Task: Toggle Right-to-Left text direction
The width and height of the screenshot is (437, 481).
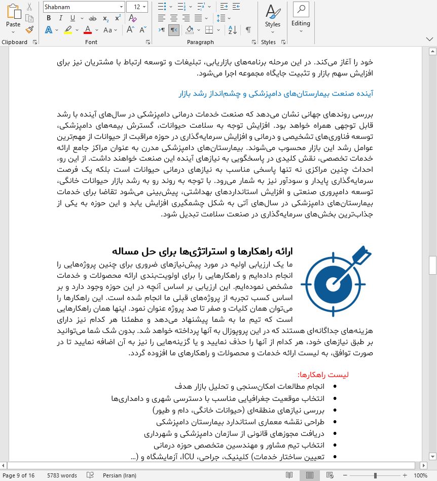Action: (x=174, y=30)
